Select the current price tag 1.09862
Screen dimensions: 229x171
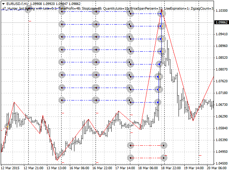221,22
